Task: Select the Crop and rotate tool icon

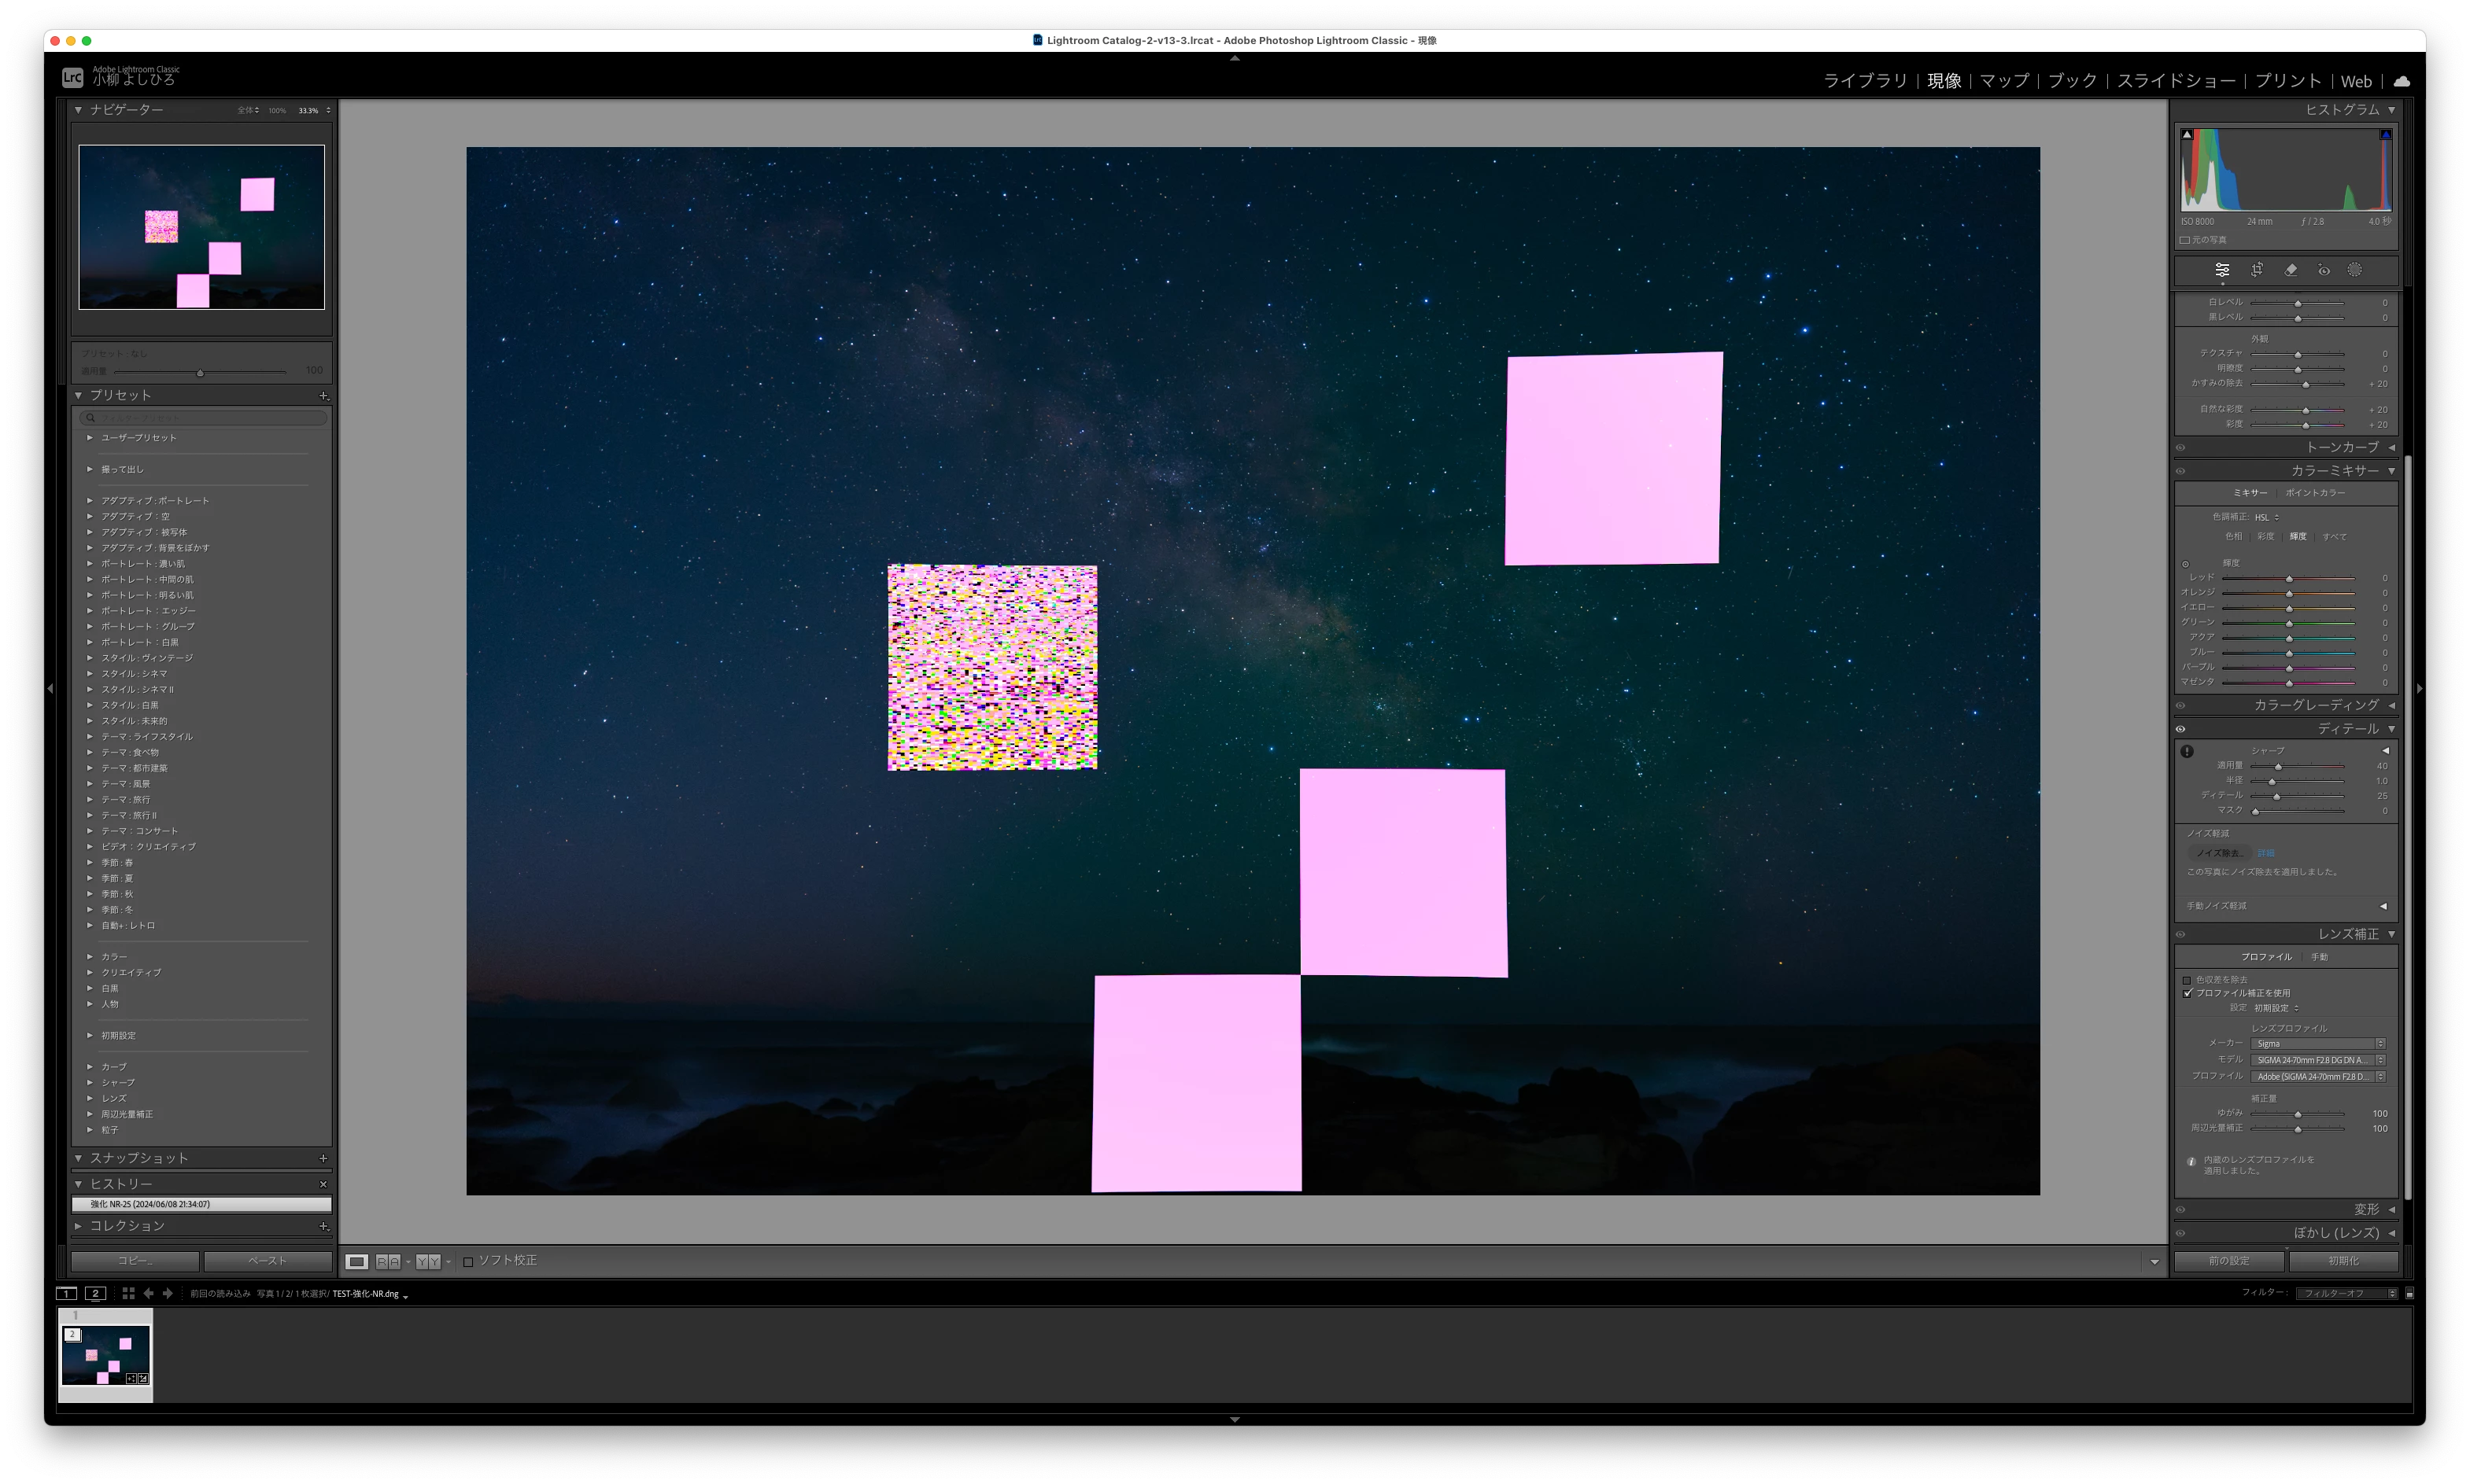Action: 2257,270
